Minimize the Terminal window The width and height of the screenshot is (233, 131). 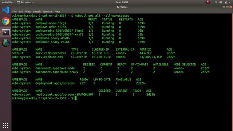click(x=224, y=7)
